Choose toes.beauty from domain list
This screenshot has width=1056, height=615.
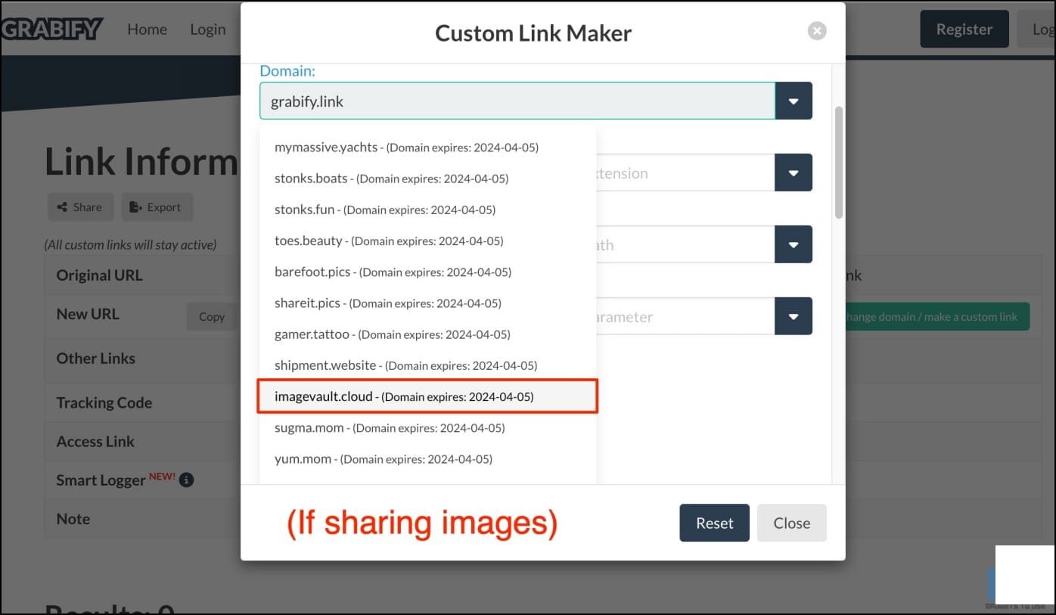(427, 241)
